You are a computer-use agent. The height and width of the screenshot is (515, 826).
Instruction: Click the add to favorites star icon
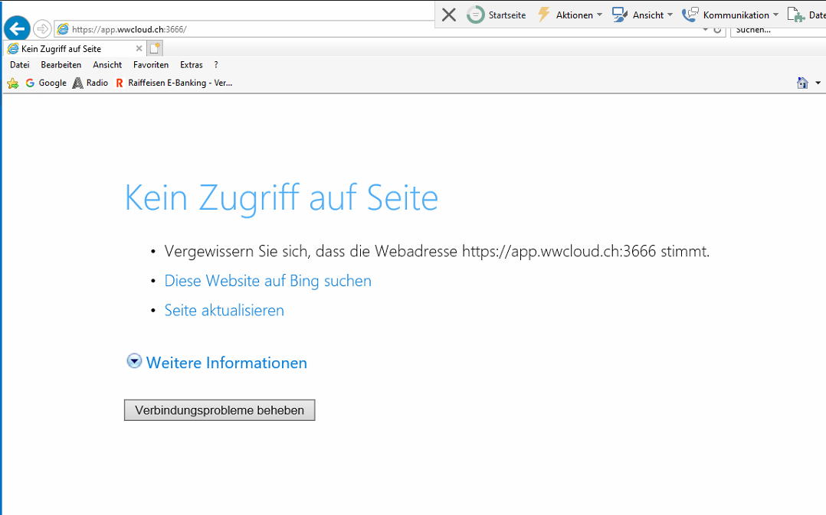click(12, 83)
